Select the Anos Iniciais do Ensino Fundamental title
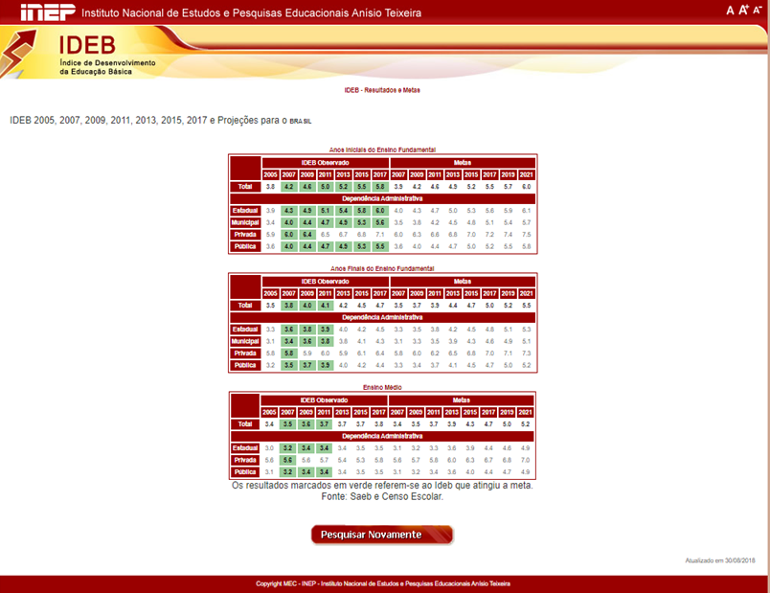 (x=382, y=149)
